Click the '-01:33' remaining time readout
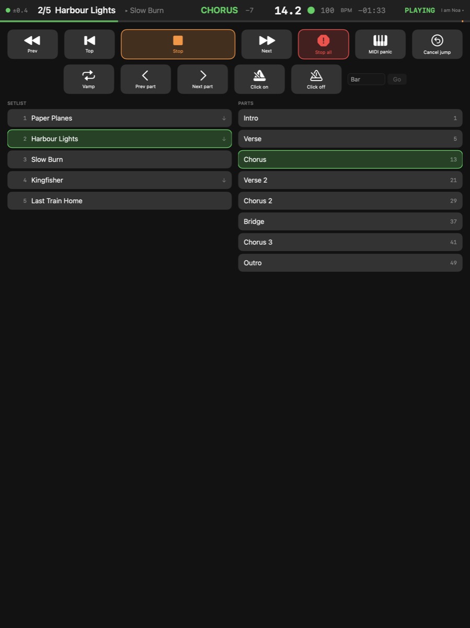The height and width of the screenshot is (628, 470). click(x=372, y=10)
